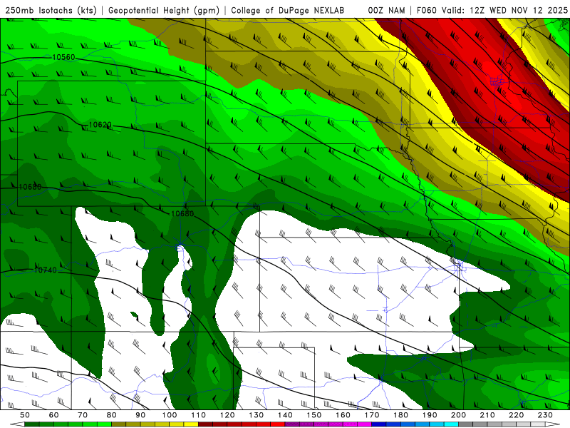Click the 50 label on the color scale
The width and height of the screenshot is (570, 428).
pos(25,415)
